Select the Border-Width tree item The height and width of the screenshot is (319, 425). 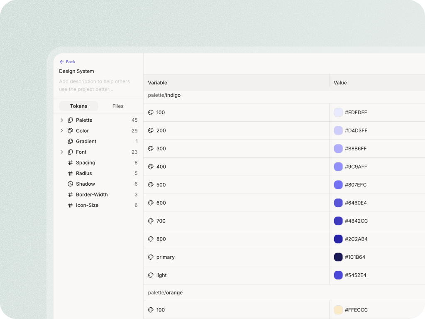[x=98, y=194]
